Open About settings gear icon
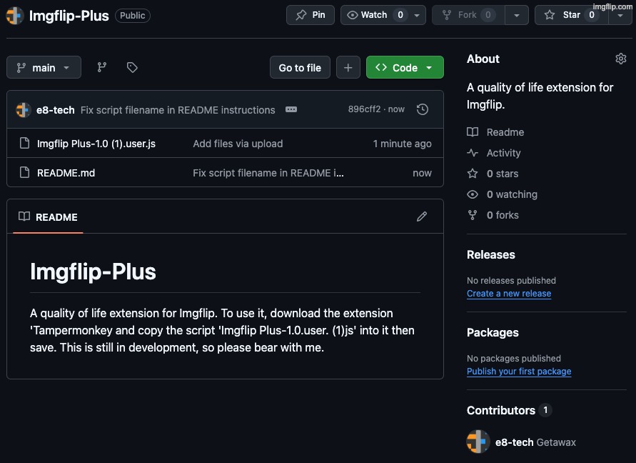This screenshot has height=463, width=636. 620,59
